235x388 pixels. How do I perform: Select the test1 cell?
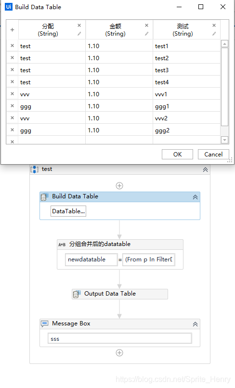point(186,46)
